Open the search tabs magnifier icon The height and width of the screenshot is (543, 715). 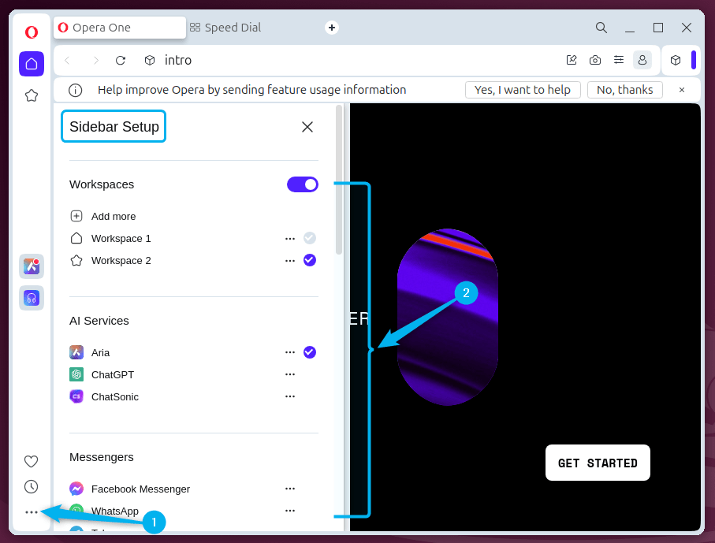tap(601, 28)
